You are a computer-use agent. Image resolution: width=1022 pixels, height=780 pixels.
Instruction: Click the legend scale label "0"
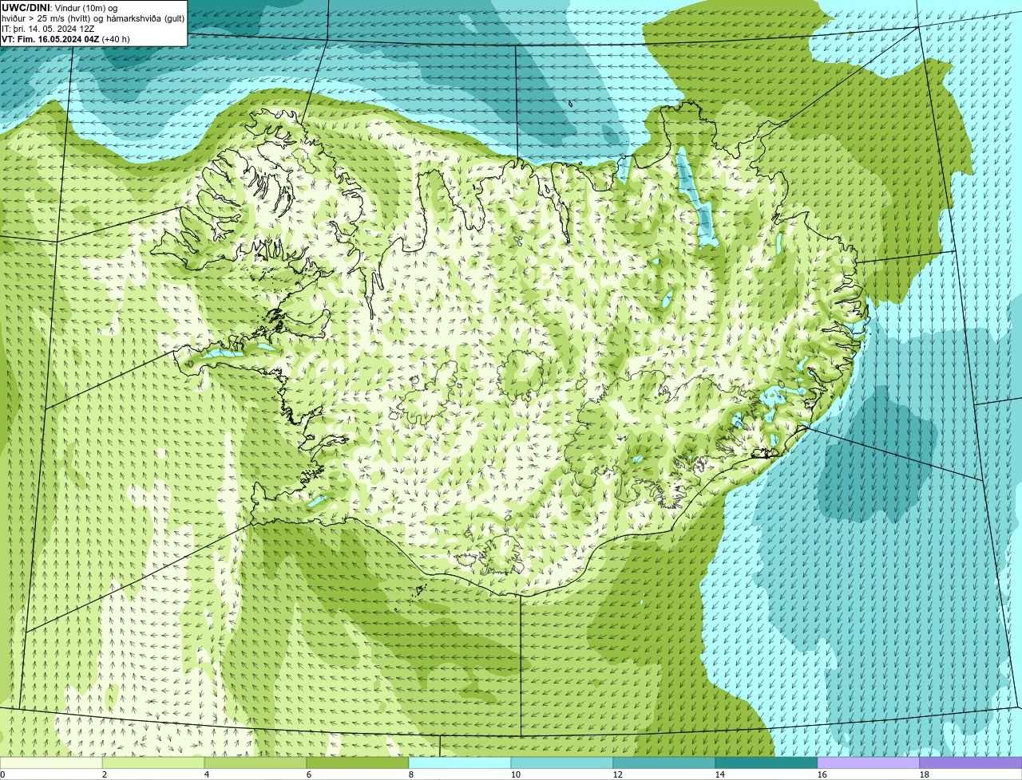coord(3,774)
